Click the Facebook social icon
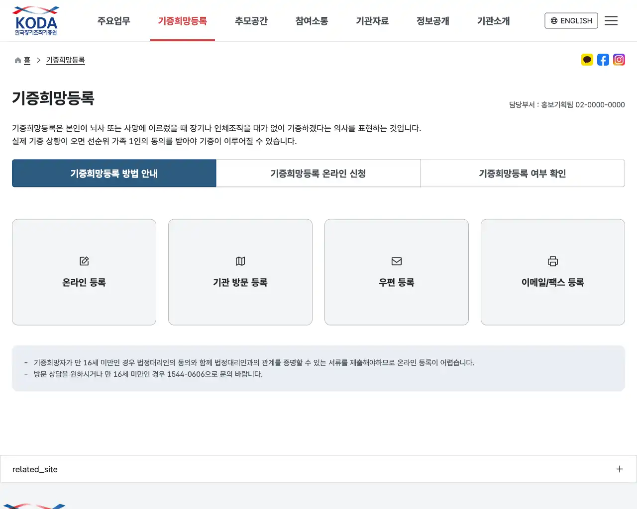This screenshot has width=637, height=509. (x=603, y=60)
